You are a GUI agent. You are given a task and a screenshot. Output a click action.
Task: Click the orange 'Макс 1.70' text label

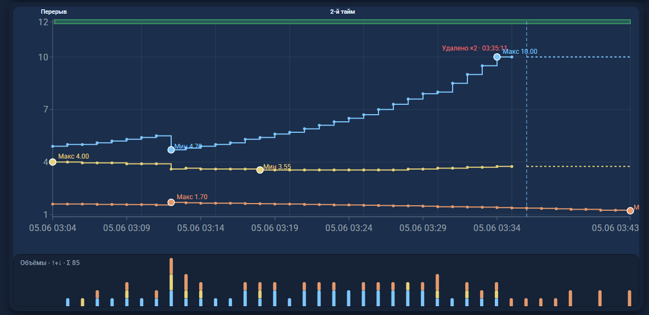tap(192, 197)
